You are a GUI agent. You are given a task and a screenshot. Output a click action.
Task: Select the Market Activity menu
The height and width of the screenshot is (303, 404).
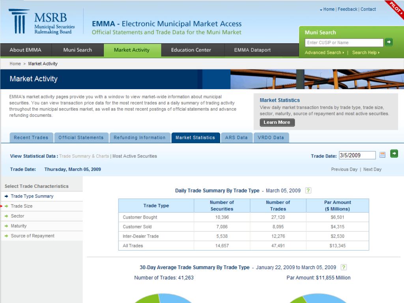tap(132, 50)
